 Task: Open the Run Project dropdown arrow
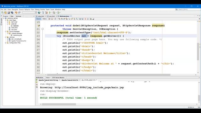[52, 13]
